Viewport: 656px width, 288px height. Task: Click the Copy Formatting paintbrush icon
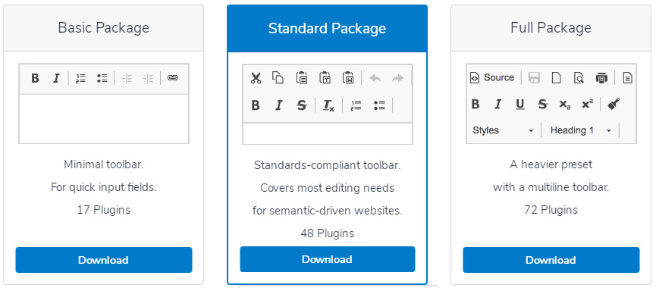coord(614,104)
